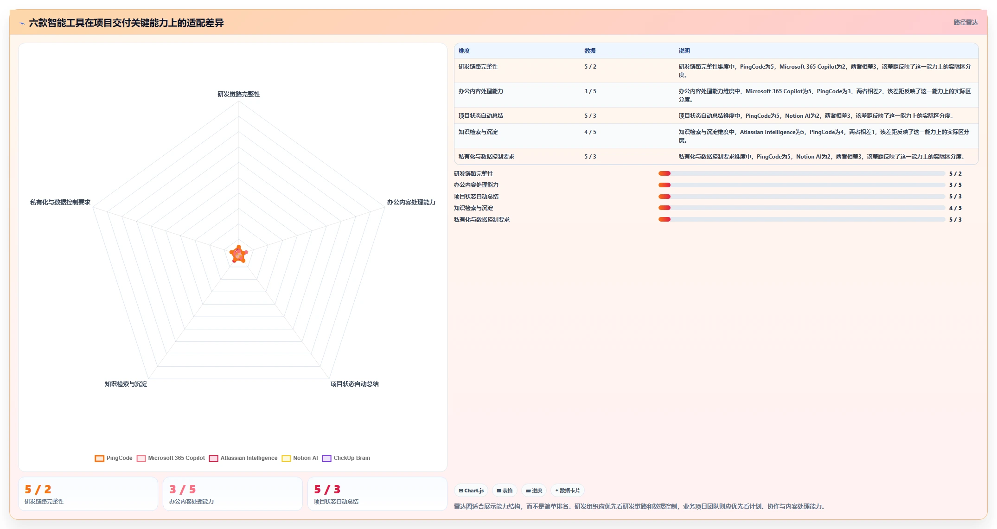Click 研发链路完整性 radar axis label
Image resolution: width=997 pixels, height=529 pixels.
click(239, 94)
